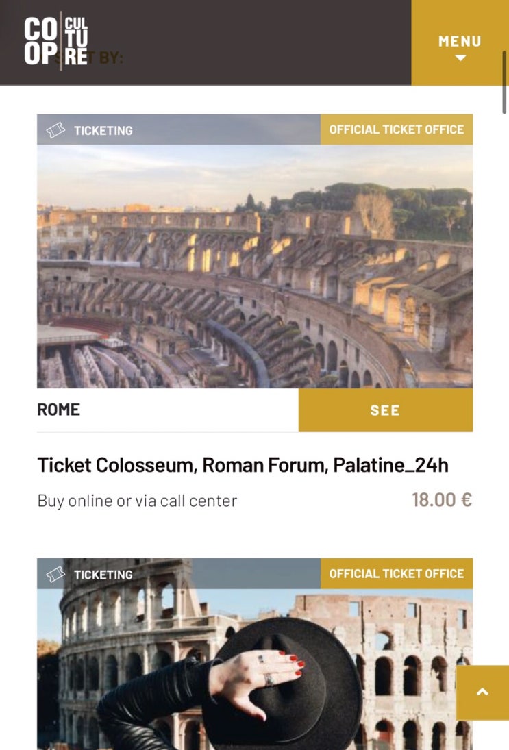509x750 pixels.
Task: Click the page scrollbar thumb
Action: point(504,82)
